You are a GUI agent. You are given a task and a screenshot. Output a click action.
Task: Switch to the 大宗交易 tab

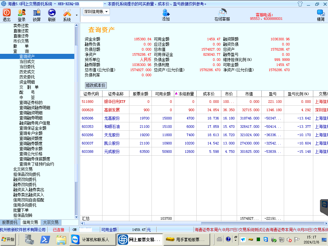(x=51, y=222)
